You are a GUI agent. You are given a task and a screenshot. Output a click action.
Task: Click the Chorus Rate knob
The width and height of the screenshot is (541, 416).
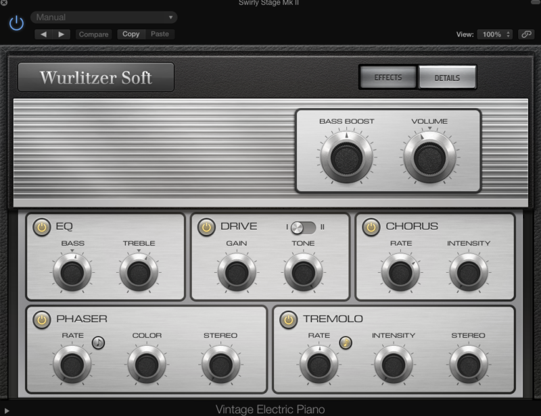point(400,273)
